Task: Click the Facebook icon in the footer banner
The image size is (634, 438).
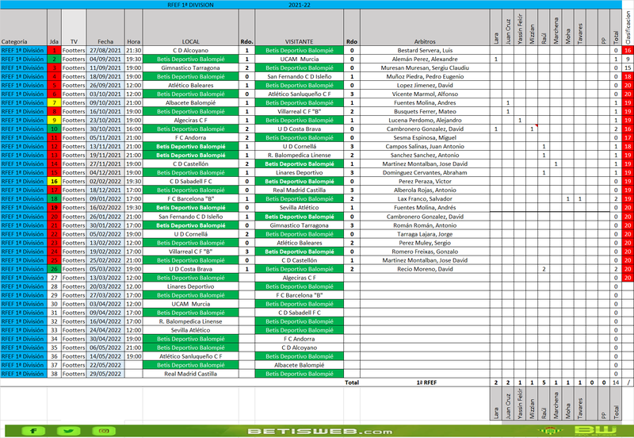Action: tap(33, 431)
